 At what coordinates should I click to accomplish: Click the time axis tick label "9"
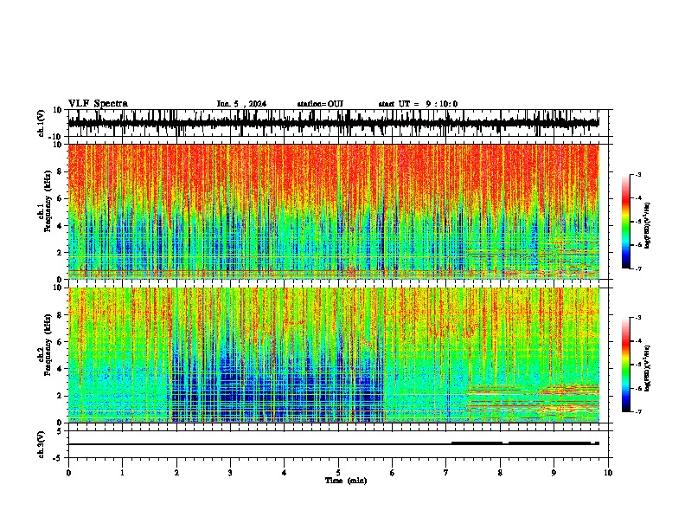tap(554, 473)
